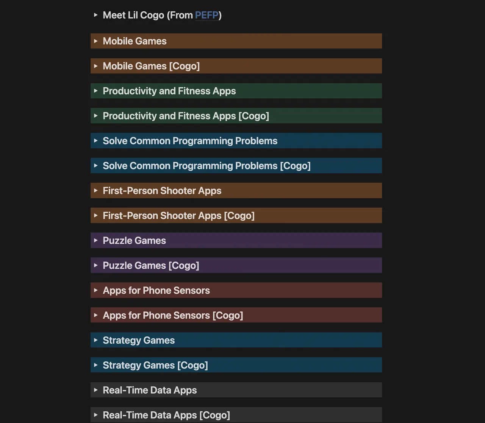Expand Solve Common Programming Problems [Cogo] arrow
This screenshot has width=485, height=423.
click(x=96, y=166)
